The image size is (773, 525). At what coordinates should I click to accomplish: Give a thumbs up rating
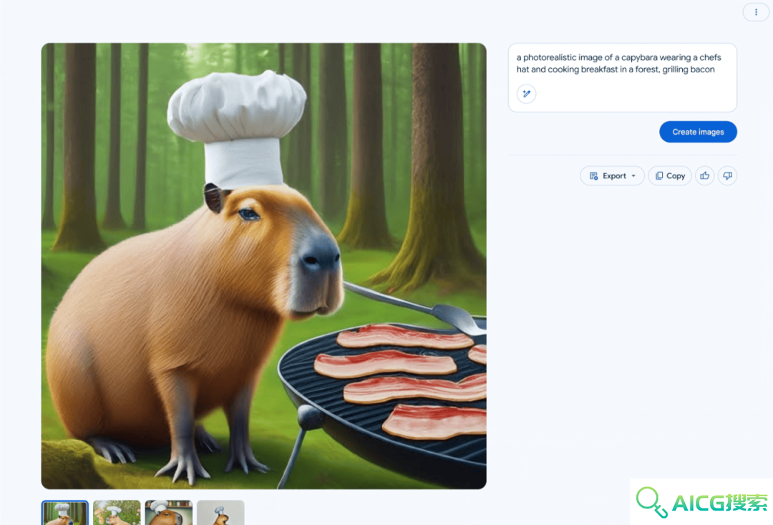[x=705, y=175]
